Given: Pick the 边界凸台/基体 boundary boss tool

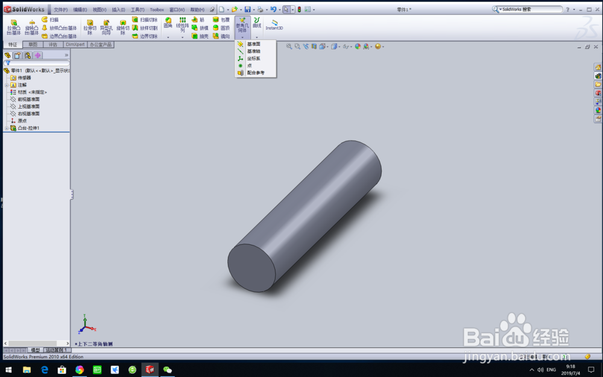Looking at the screenshot, I should (x=59, y=36).
